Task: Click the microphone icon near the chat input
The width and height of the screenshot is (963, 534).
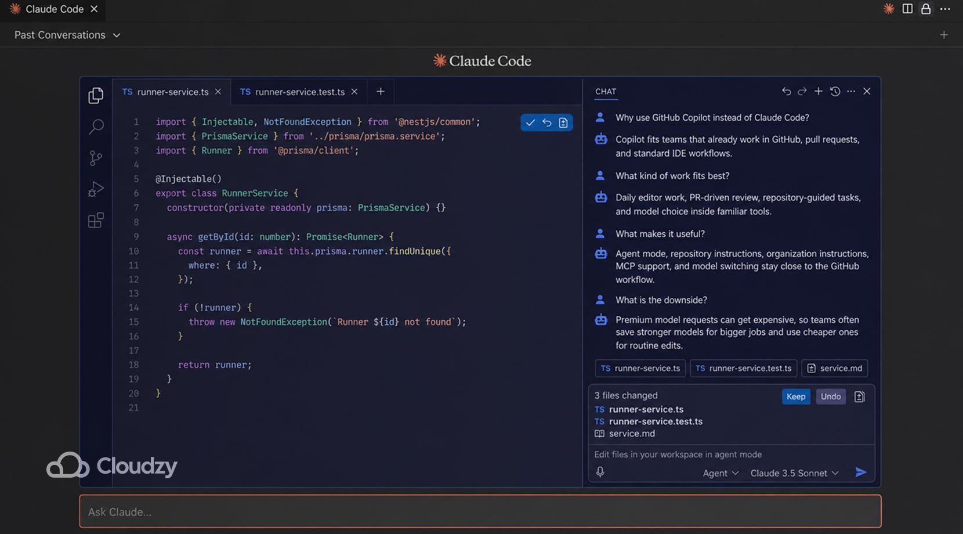Action: click(x=600, y=472)
